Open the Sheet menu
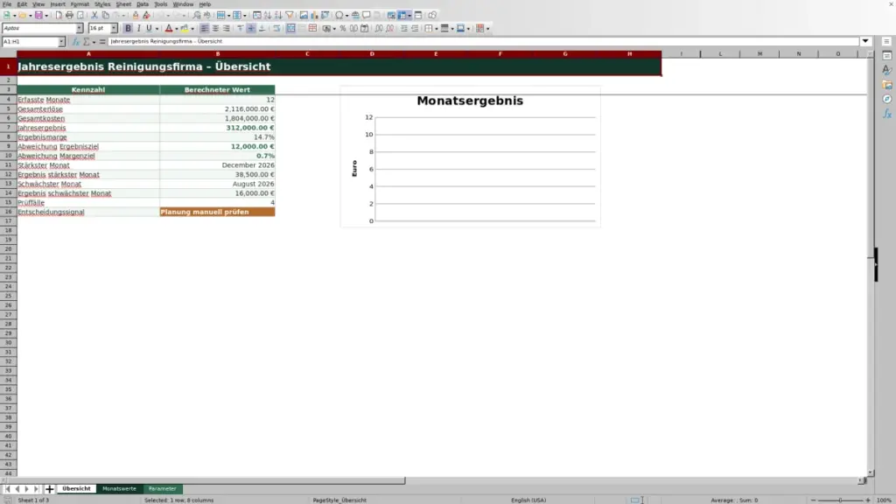The image size is (896, 504). point(123,4)
